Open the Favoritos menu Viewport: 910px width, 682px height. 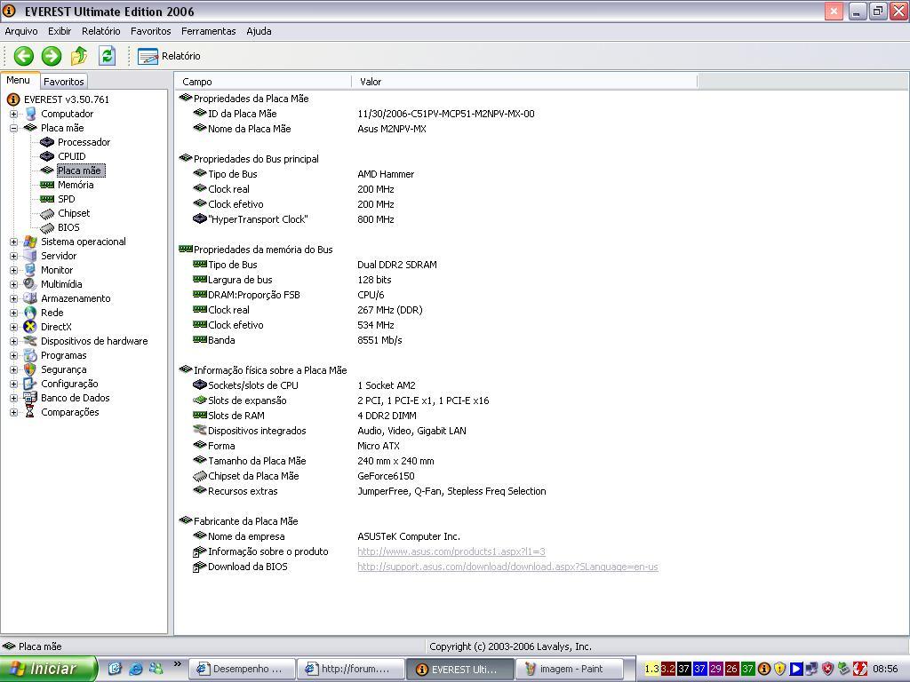click(151, 31)
